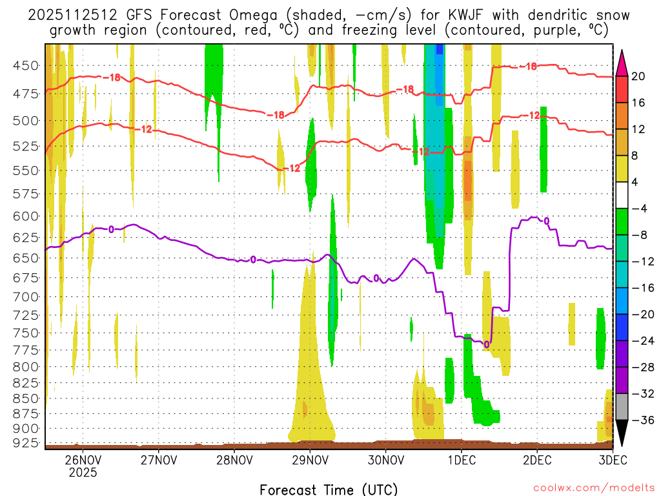This screenshot has height=496, width=661.
Task: Open the coolwx.com/modelts link
Action: [594, 488]
